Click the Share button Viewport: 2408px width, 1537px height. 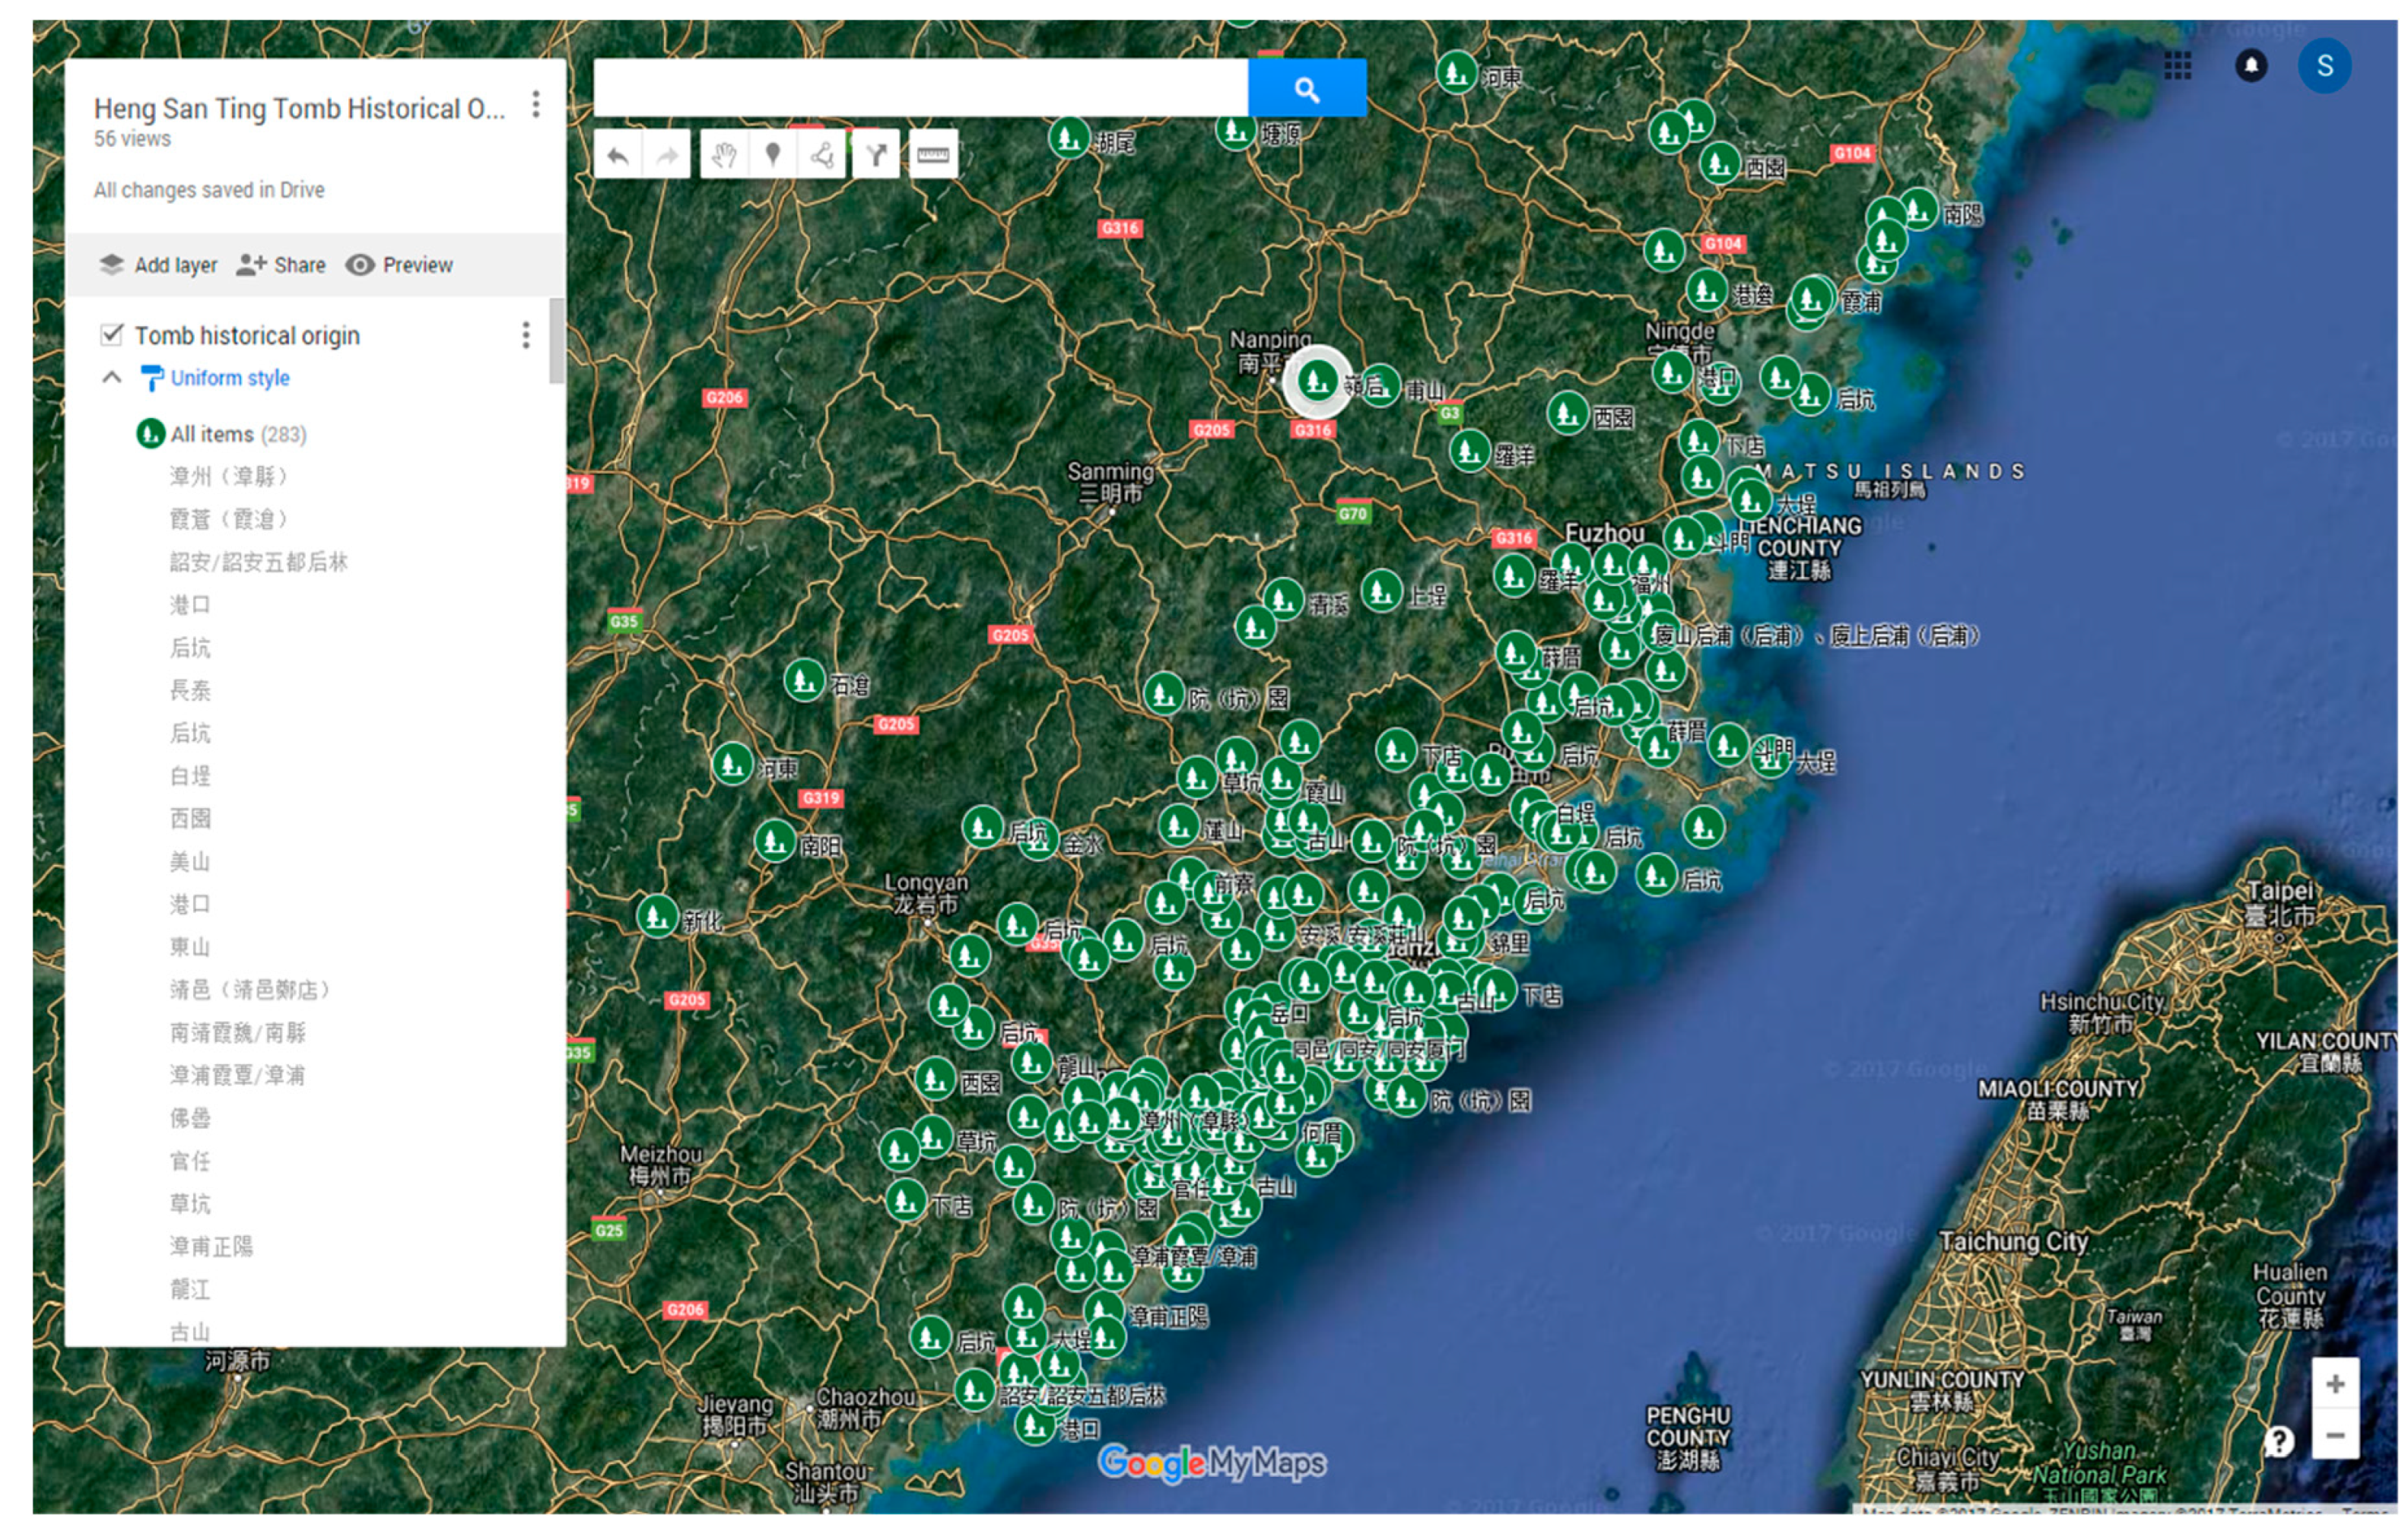pos(282,265)
